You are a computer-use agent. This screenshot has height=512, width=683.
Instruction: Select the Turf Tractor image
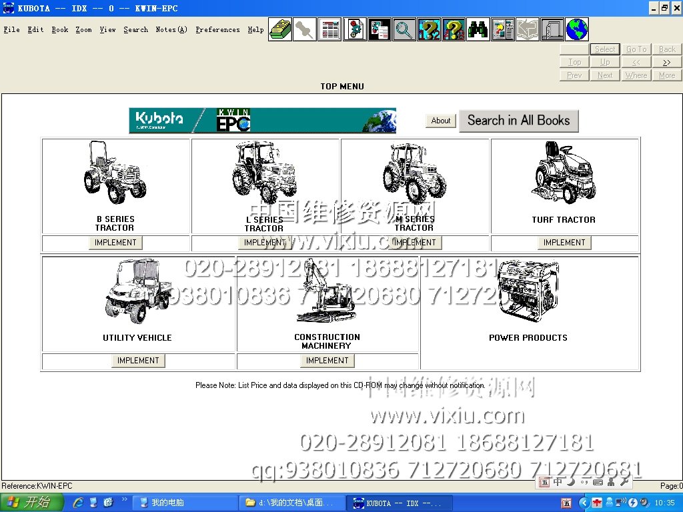click(x=563, y=173)
